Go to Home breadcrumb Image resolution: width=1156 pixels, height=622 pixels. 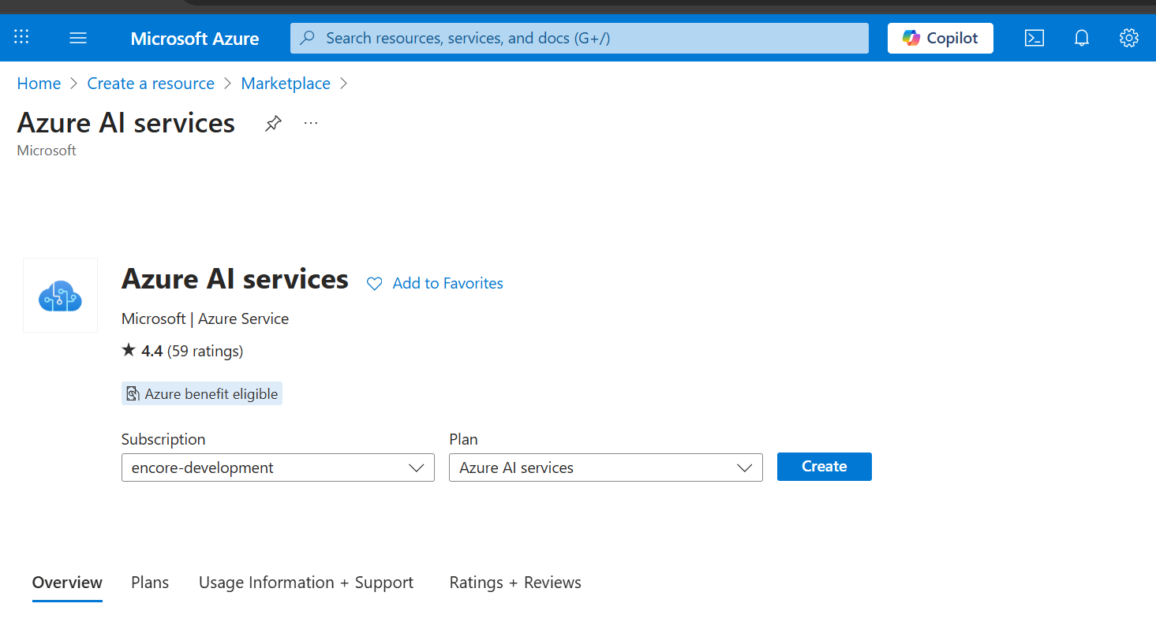coord(39,84)
